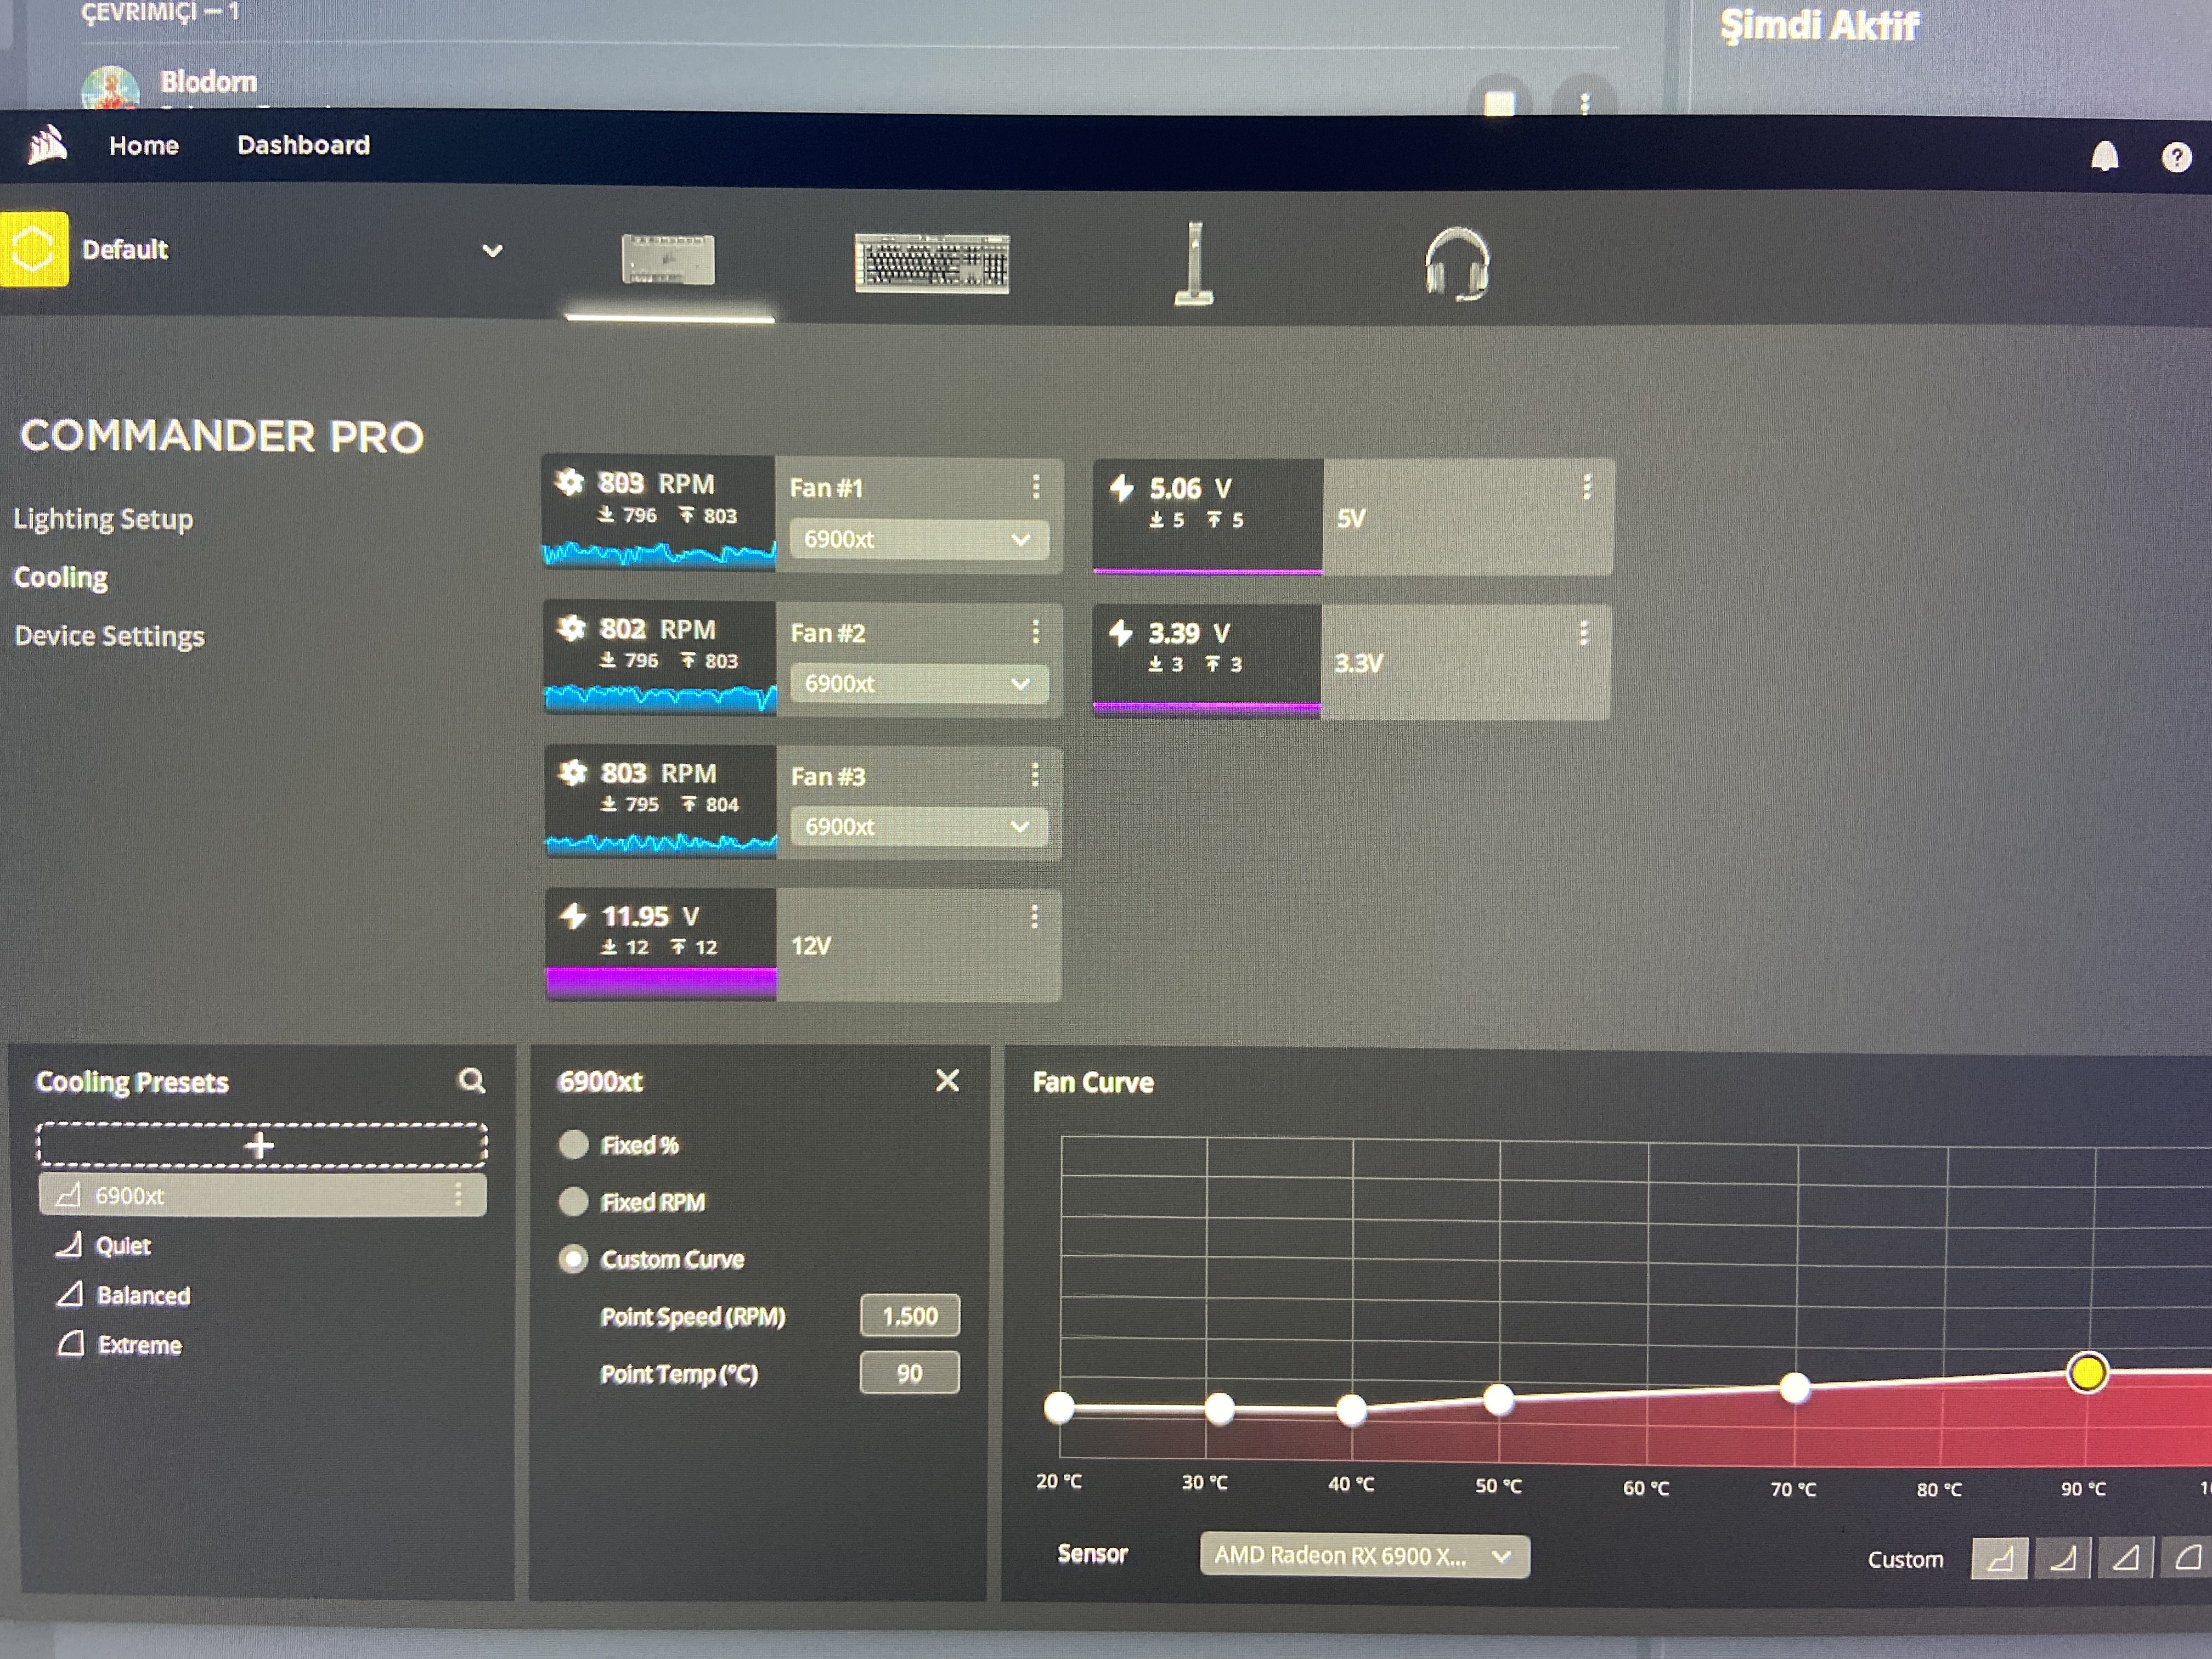Open the 6900xt preset three-dot menu
This screenshot has height=1659, width=2212.
coord(458,1195)
